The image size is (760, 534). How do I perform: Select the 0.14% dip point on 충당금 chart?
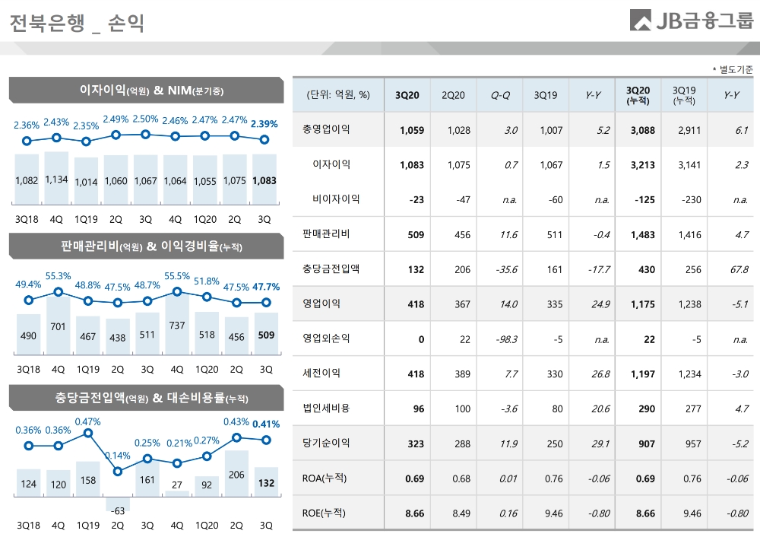[x=116, y=471]
